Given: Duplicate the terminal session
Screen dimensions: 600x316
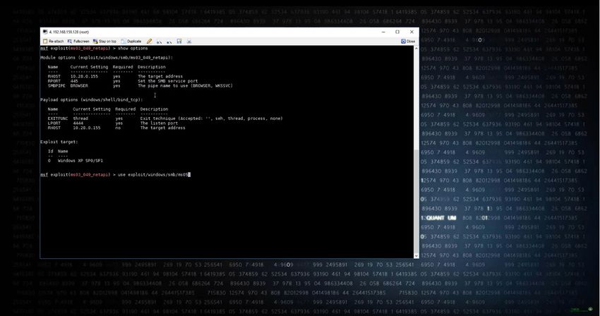Looking at the screenshot, I should 131,42.
